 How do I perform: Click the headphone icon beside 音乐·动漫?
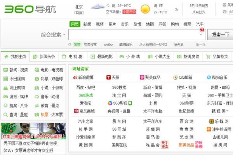coord(37,97)
